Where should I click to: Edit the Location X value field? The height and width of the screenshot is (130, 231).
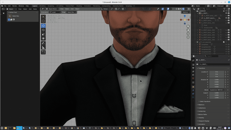(x=217, y=72)
